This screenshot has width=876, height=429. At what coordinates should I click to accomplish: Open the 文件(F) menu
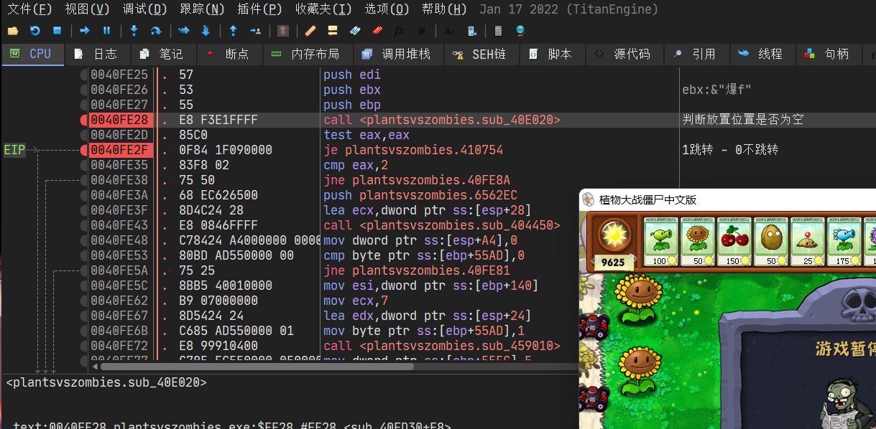tap(29, 9)
